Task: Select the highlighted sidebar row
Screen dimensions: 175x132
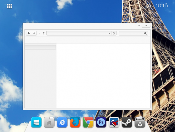Action: coord(40,47)
